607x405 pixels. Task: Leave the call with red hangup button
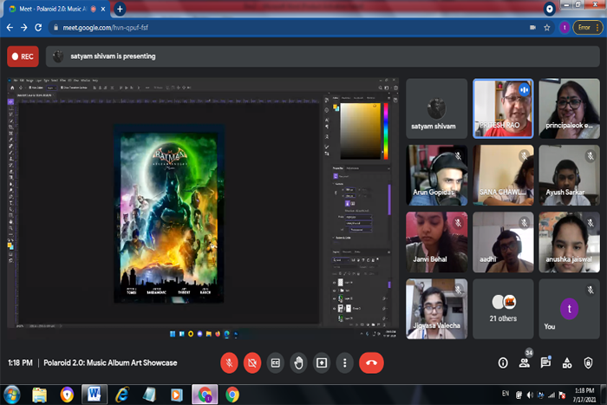[x=371, y=363]
